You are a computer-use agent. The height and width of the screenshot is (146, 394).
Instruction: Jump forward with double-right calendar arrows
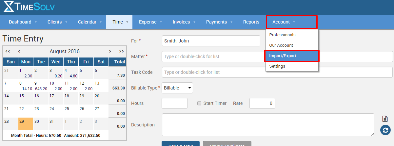[x=121, y=51]
